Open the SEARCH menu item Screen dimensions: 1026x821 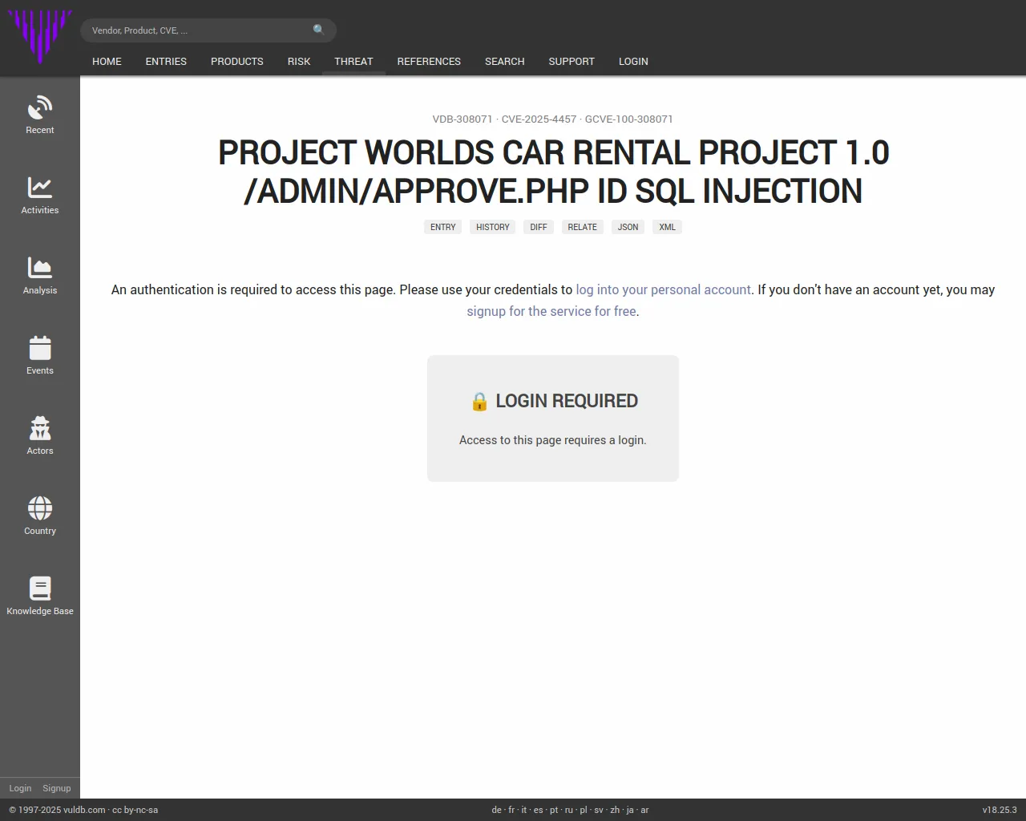(x=505, y=61)
